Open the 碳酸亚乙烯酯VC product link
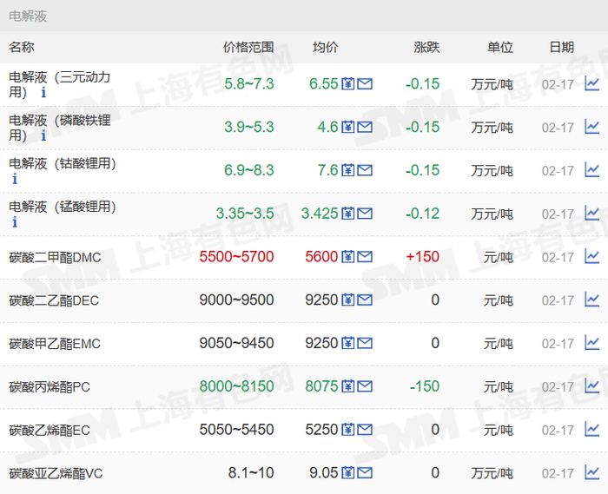This screenshot has height=494, width=608. click(x=56, y=473)
